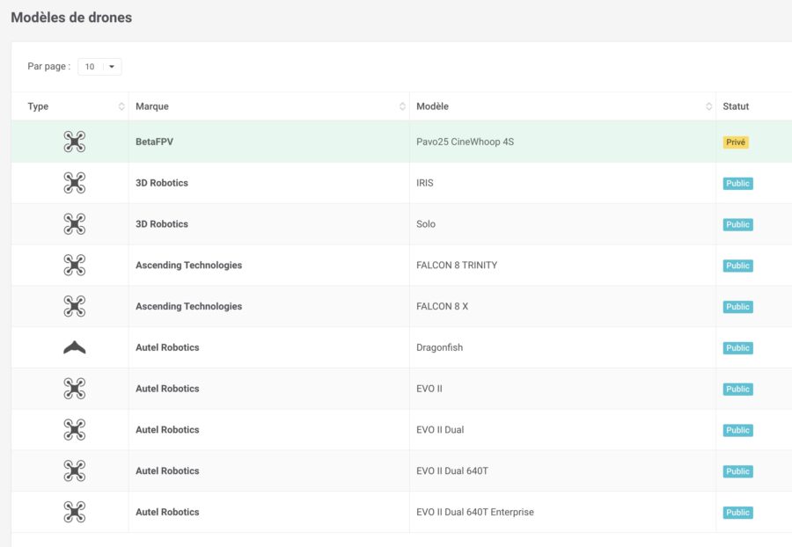The height and width of the screenshot is (547, 792).
Task: Click quadcopter icon for EVO II Dual 640T Enterprise
Action: [74, 512]
